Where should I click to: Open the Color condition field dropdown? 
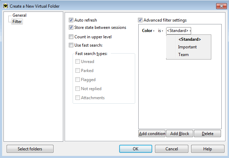click(x=148, y=31)
